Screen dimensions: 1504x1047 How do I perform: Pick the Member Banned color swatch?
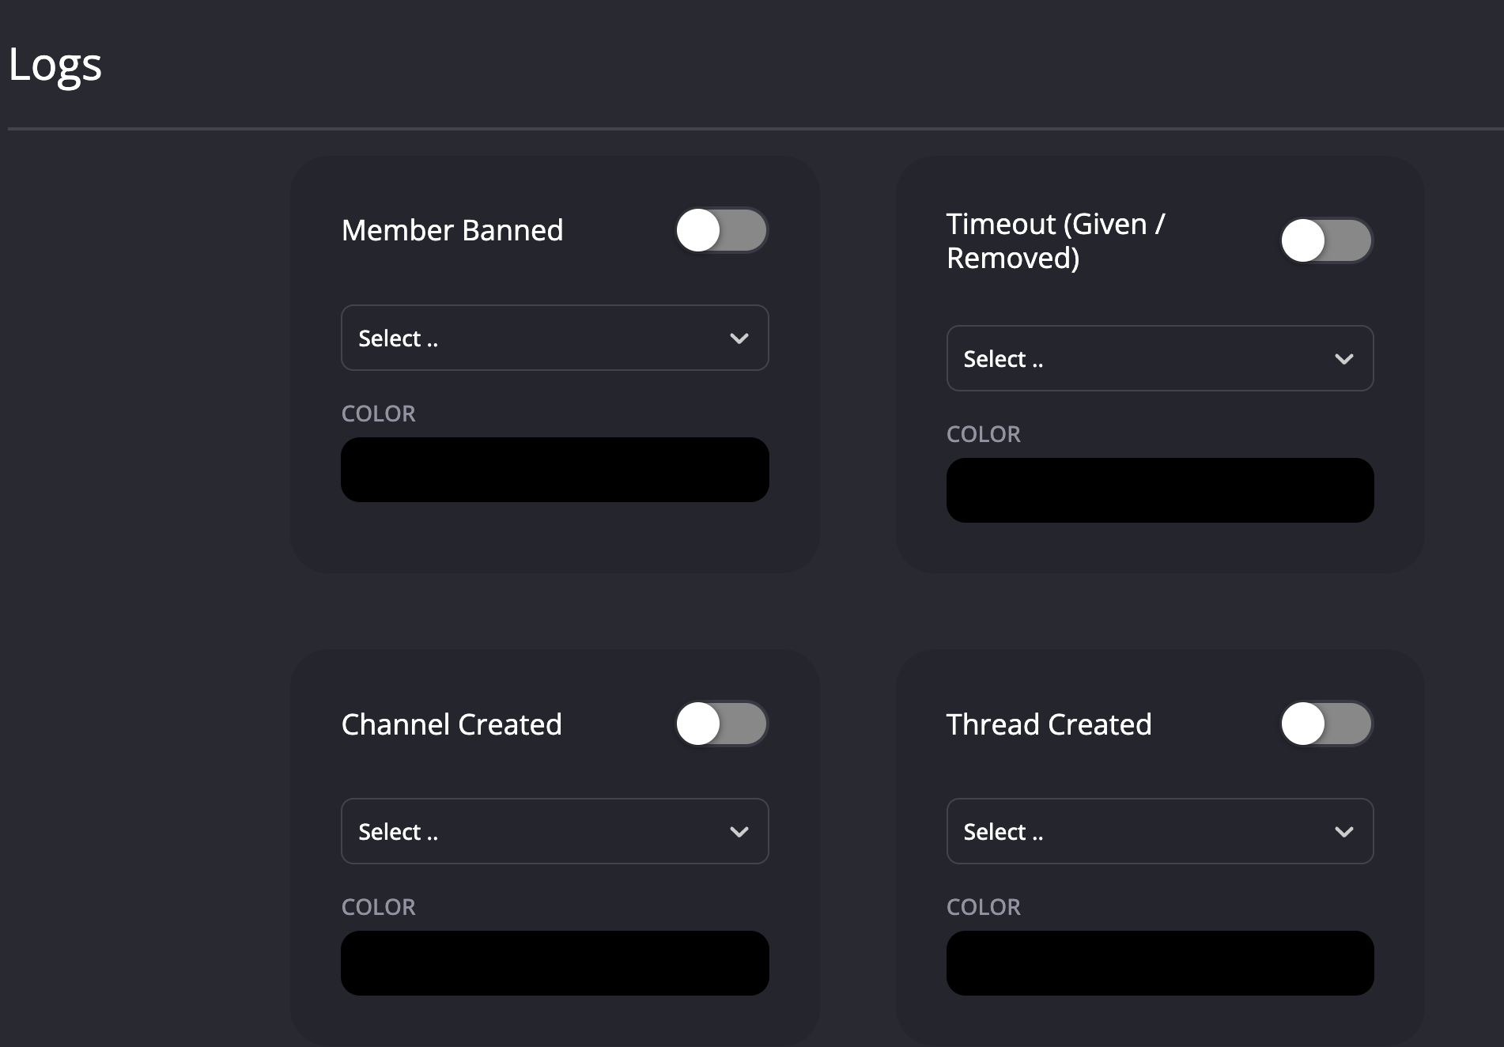click(x=554, y=470)
